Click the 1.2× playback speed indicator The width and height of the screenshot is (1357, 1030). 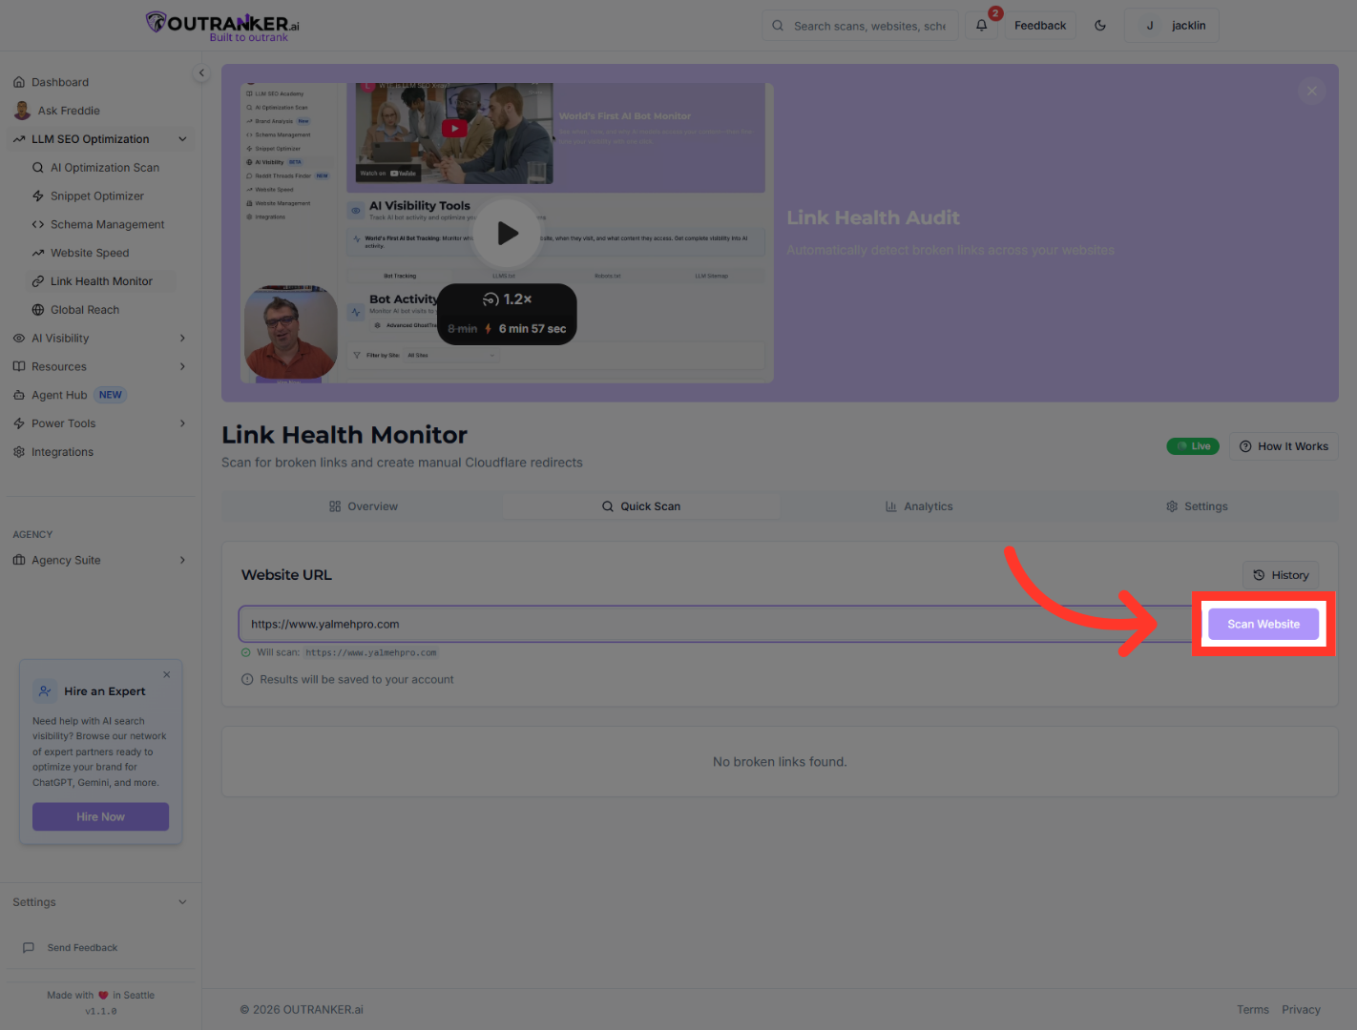point(507,299)
